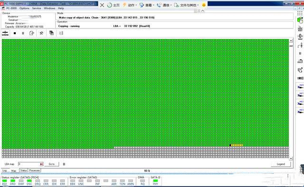Open the 文件与其他 dropdown
This screenshot has width=304, height=187.
click(x=187, y=5)
